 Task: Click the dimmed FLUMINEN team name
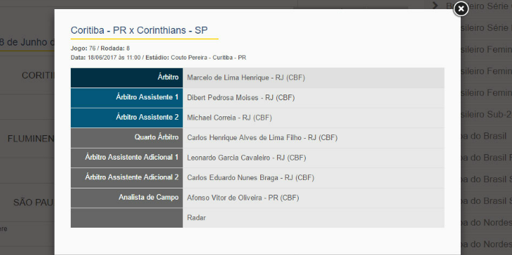(31, 139)
